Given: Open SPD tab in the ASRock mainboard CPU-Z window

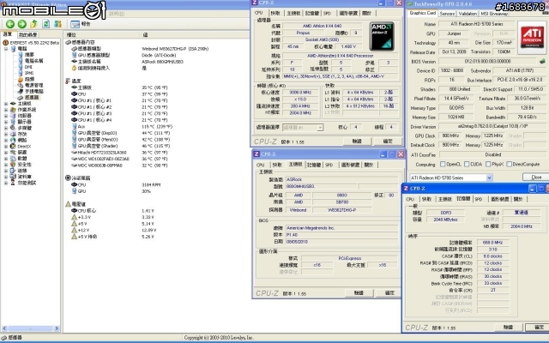Looking at the screenshot, I should click(x=329, y=165).
